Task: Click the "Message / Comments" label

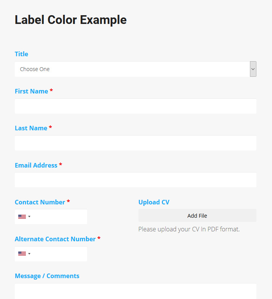Action: [47, 276]
